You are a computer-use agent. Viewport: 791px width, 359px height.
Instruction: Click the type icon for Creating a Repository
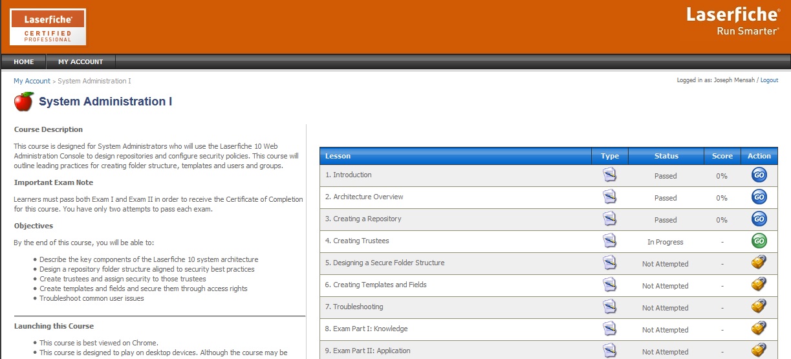[609, 219]
